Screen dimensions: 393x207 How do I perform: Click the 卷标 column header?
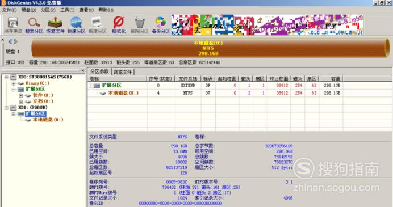118,79
